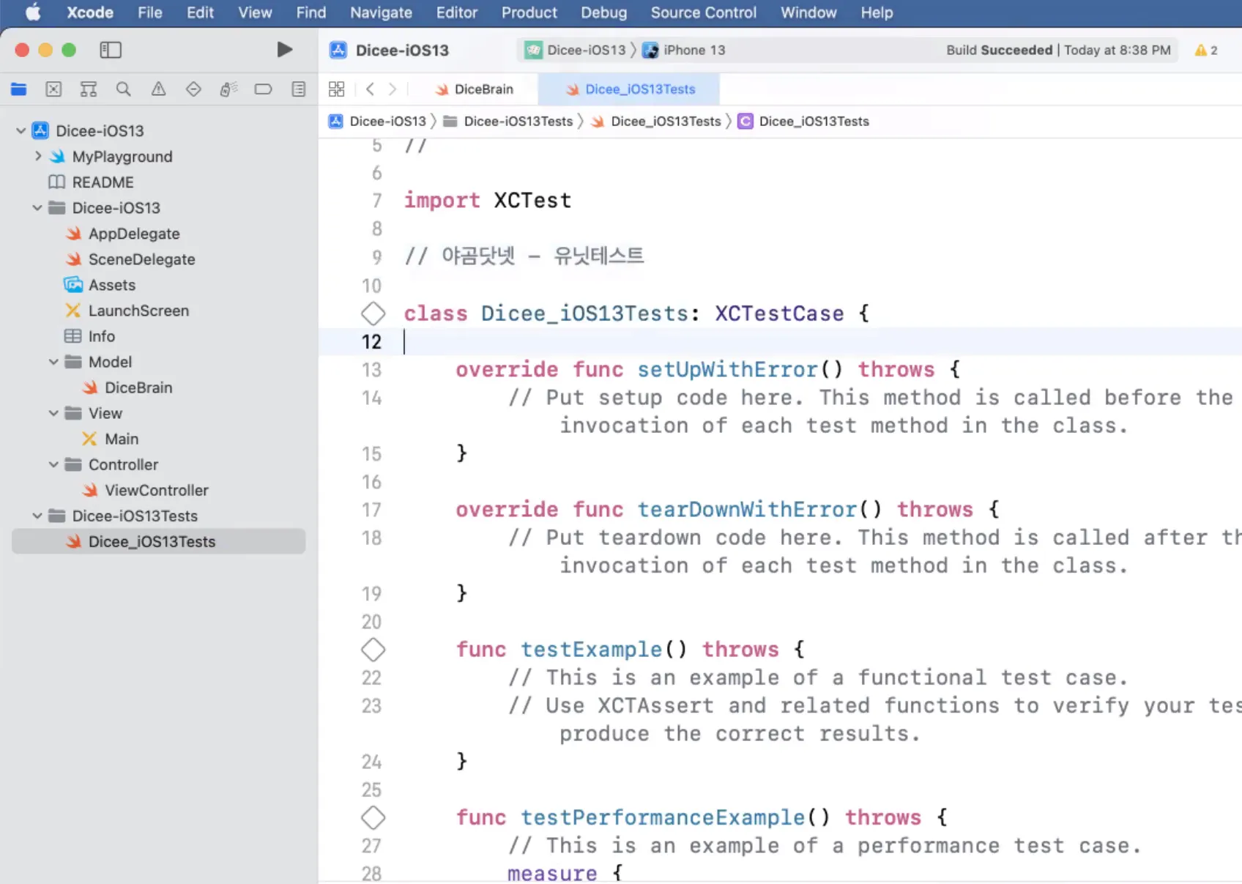Go forward in editor history
This screenshot has height=884, width=1242.
point(393,89)
